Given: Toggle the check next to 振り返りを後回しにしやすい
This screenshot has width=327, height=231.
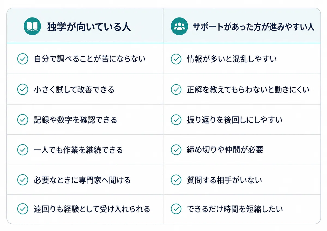Looking at the screenshot, I should (x=176, y=120).
